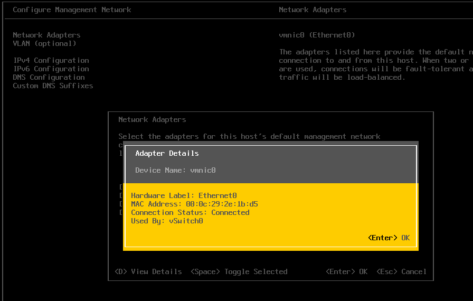
Task: Click the Used By: vSwitch0 line
Action: pos(167,221)
